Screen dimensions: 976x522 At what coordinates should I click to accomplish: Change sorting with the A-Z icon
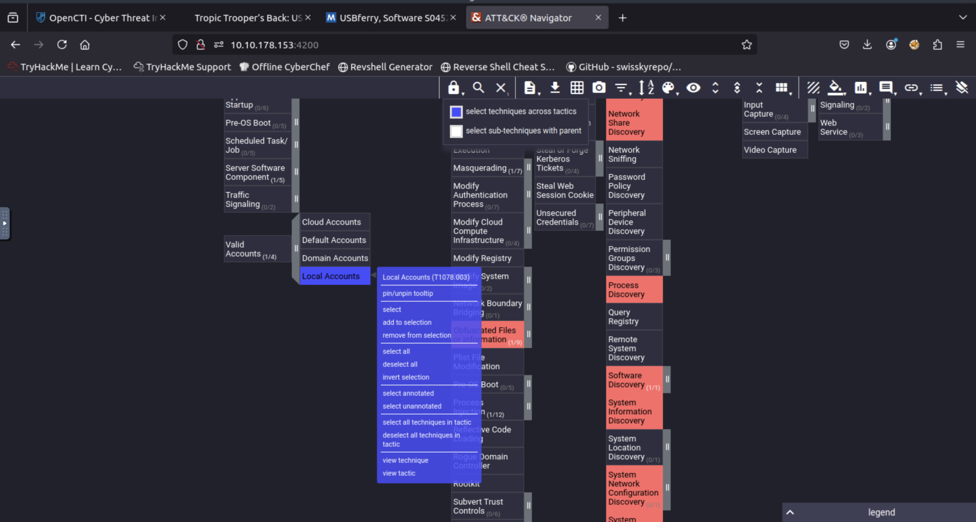click(646, 88)
